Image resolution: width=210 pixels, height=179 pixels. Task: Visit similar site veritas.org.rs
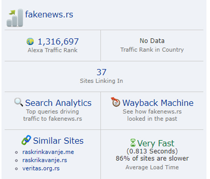tap(41, 168)
